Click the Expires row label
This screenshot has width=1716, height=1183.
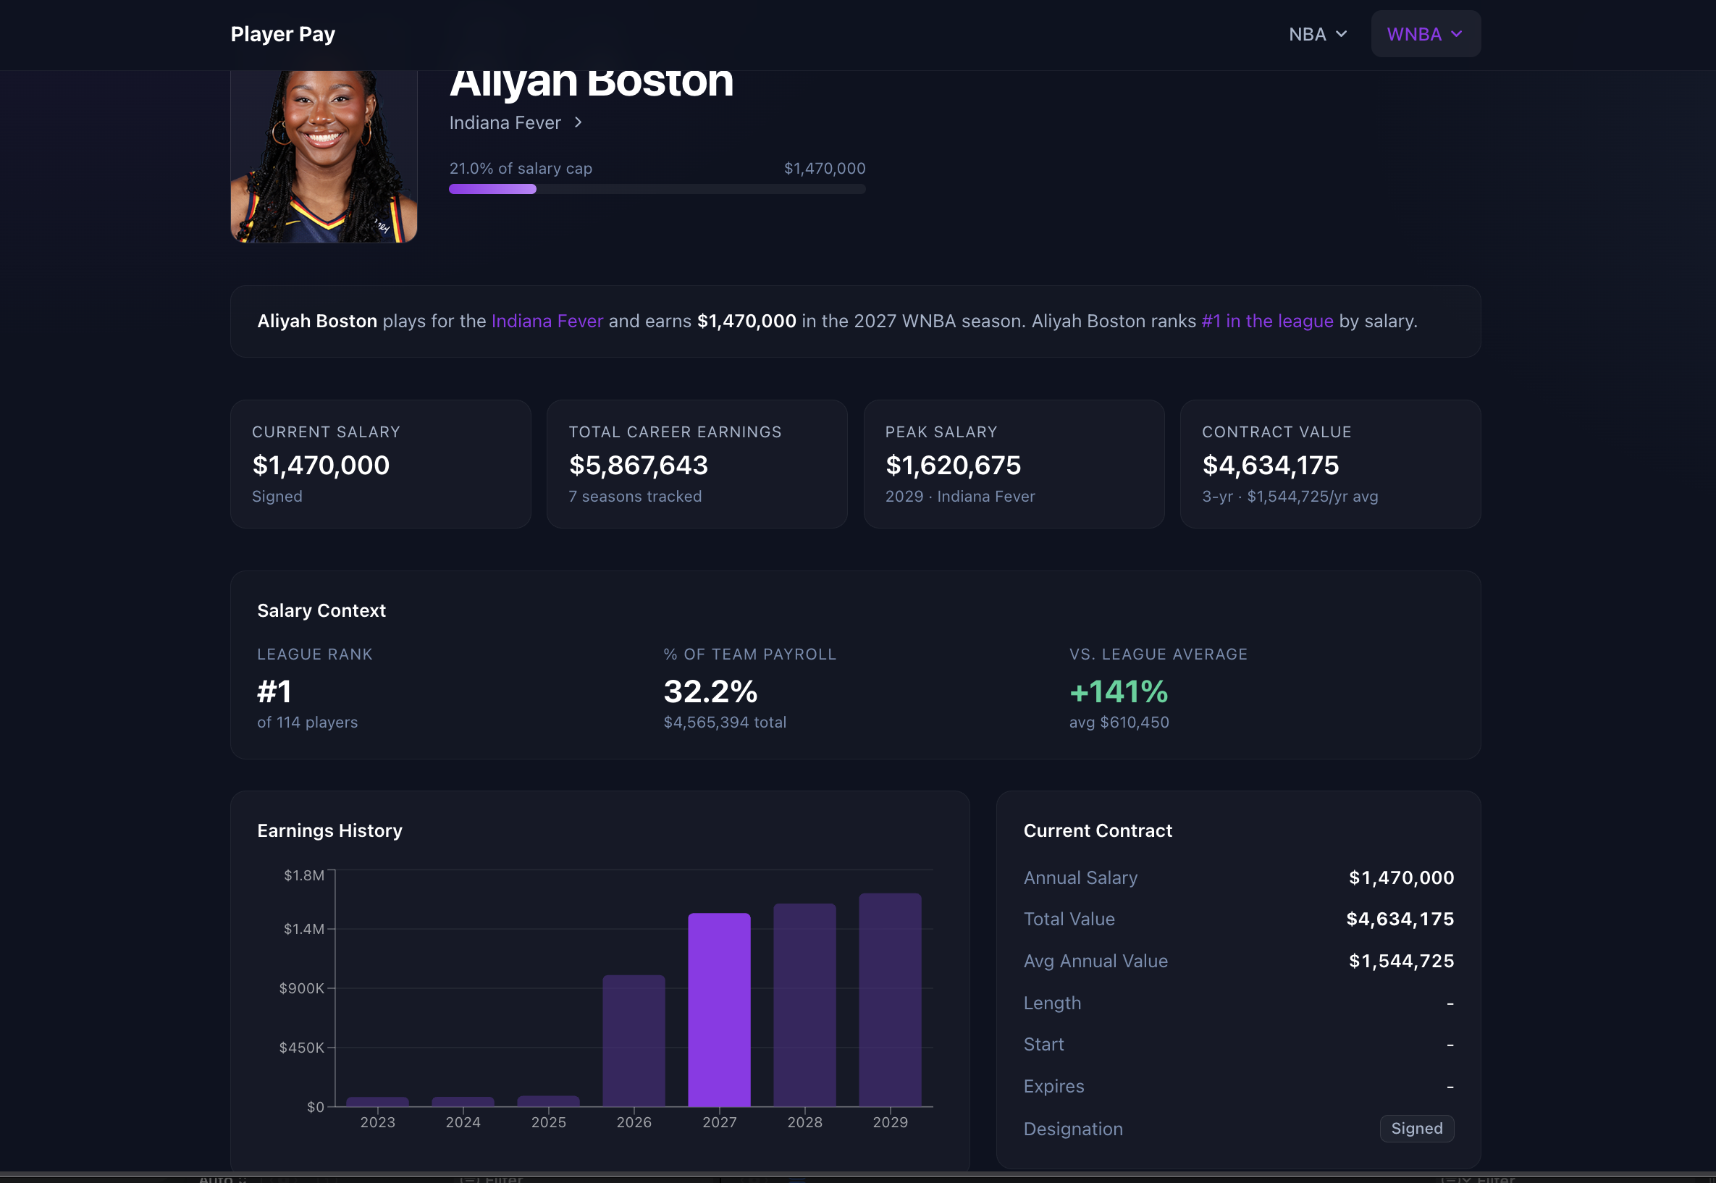[x=1053, y=1086]
